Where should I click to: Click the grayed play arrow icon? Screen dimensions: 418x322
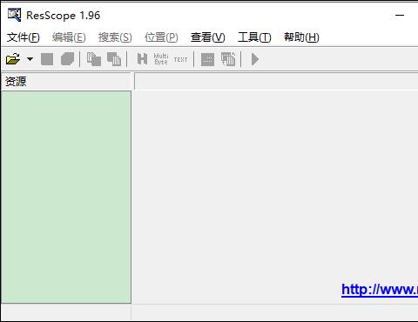point(255,59)
